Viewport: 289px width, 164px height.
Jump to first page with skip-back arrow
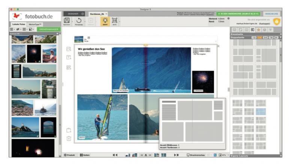tap(114, 155)
